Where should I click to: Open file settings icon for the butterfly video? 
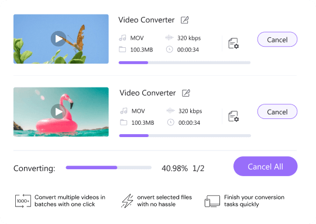click(x=233, y=43)
